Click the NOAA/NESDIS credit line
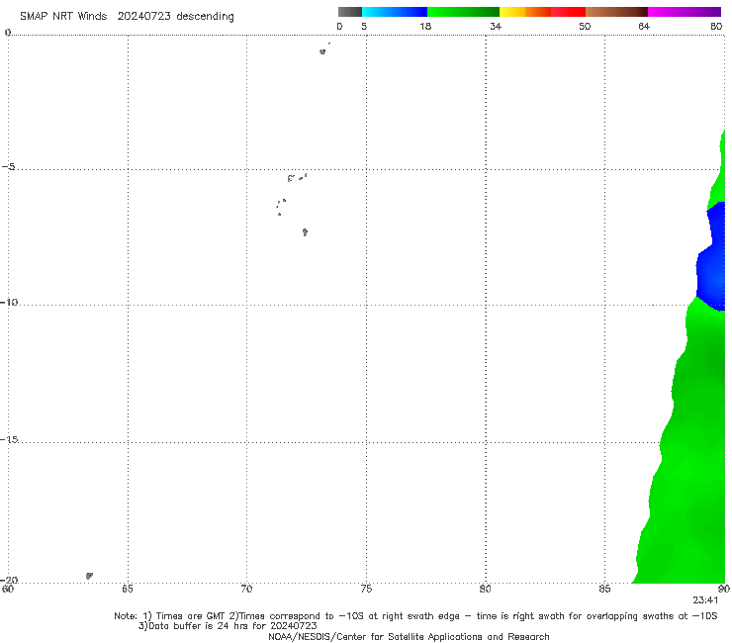The height and width of the screenshot is (643, 732). 409,636
